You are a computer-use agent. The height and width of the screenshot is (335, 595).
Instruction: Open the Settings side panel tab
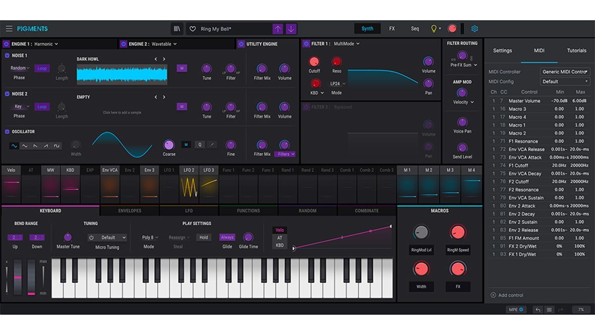click(502, 51)
